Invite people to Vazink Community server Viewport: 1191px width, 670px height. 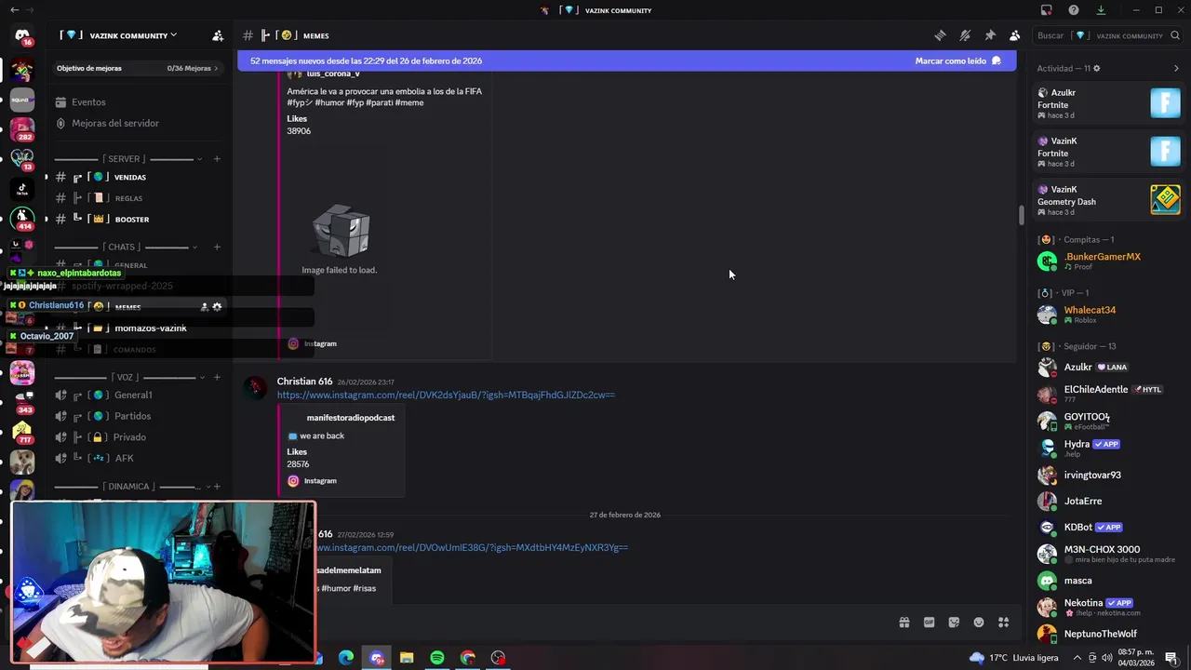218,35
